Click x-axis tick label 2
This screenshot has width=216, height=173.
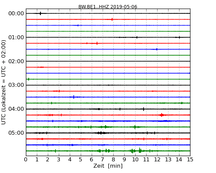48,160
